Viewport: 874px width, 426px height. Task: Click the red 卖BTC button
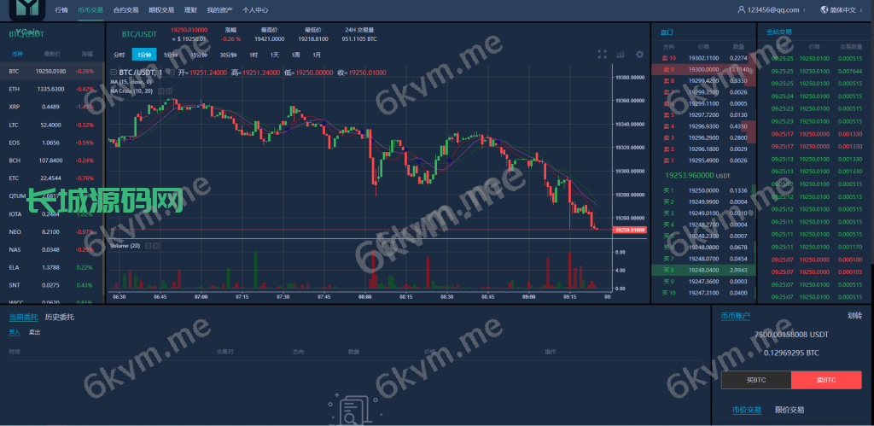(826, 379)
